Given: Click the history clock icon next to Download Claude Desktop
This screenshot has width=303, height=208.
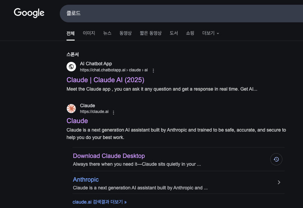Looking at the screenshot, I should pyautogui.click(x=276, y=159).
